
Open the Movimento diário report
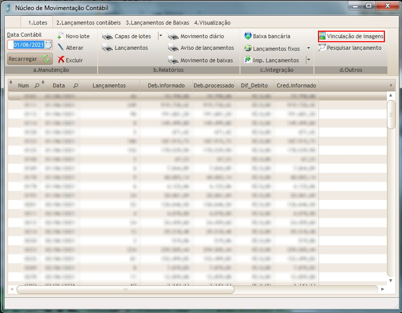173,36
